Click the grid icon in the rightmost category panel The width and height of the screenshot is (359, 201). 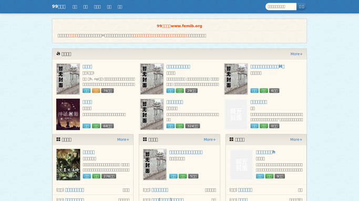pyautogui.click(x=231, y=139)
